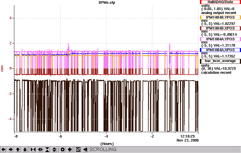The height and width of the screenshot is (153, 241).
Task: Click the (-0.05, 1.05) VAL=0 readout
Action: pos(218,9)
